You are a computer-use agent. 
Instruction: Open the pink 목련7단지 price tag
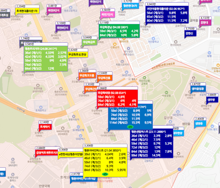[x=108, y=13]
